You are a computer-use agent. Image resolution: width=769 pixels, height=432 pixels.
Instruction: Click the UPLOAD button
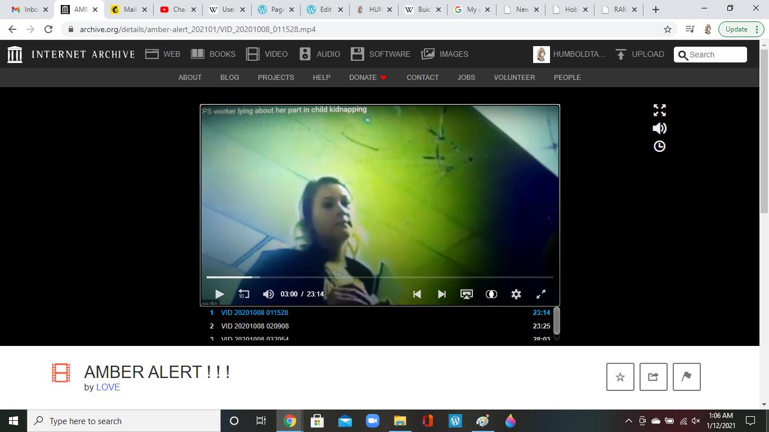click(x=640, y=54)
